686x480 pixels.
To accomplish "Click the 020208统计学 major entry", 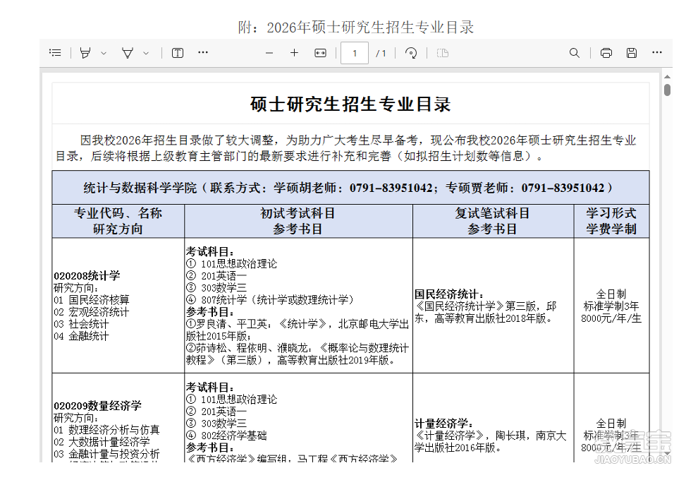I will pos(87,276).
